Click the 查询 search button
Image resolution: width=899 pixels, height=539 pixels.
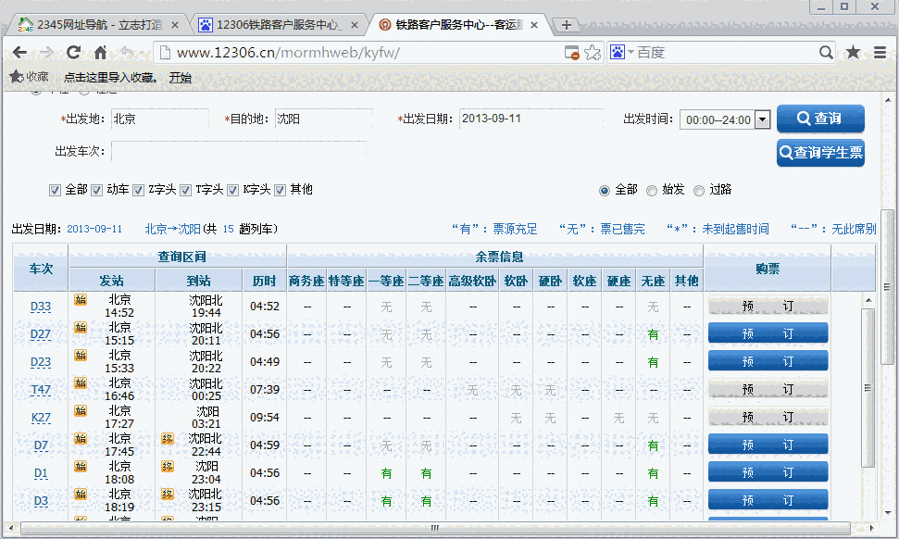pyautogui.click(x=820, y=119)
